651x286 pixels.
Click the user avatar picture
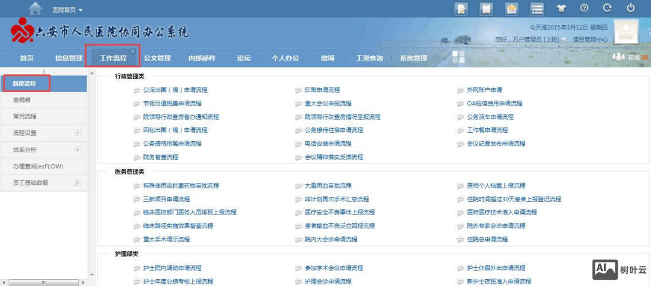626,32
